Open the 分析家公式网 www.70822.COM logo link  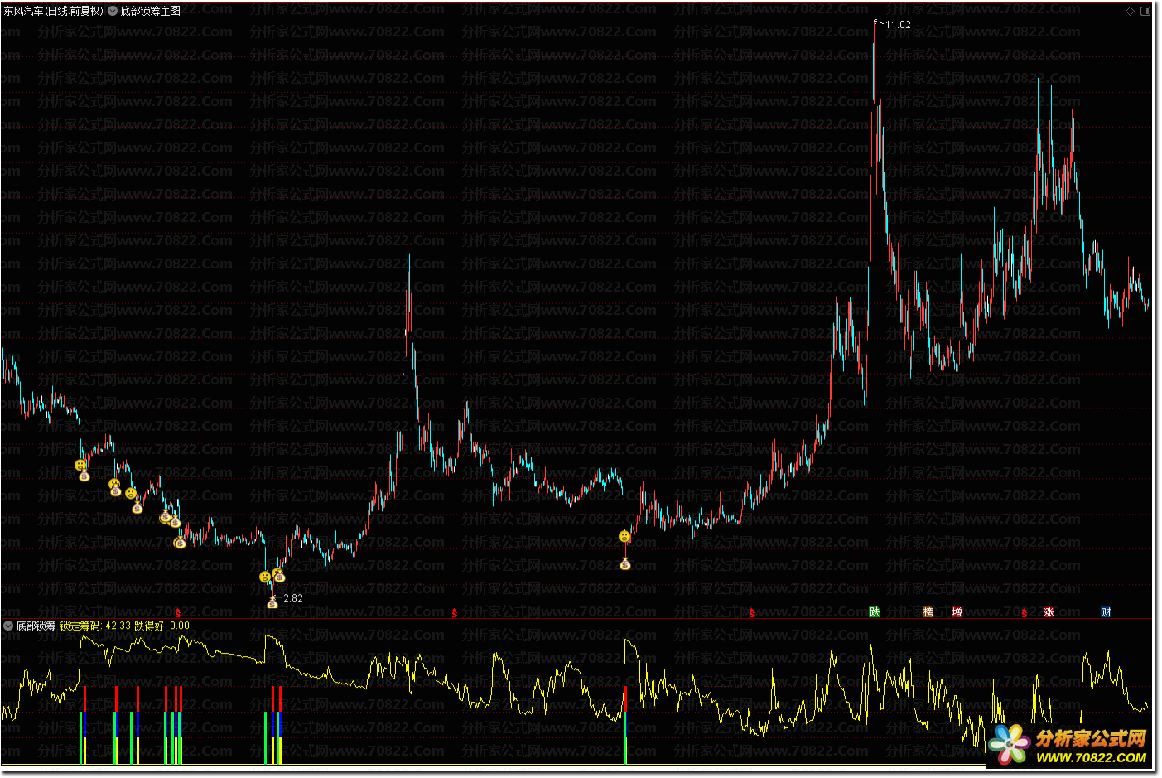(1068, 745)
